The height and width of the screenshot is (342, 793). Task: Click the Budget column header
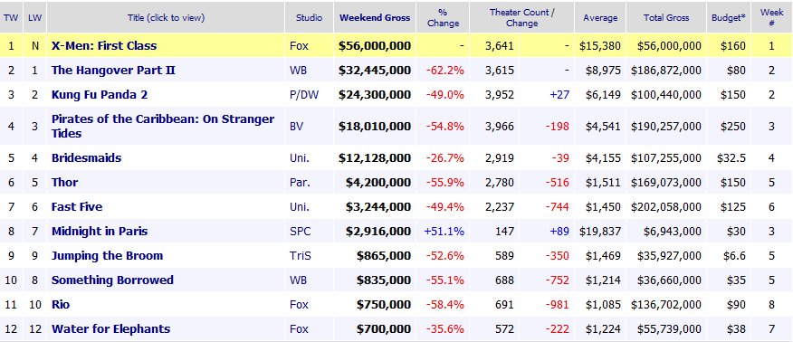point(728,18)
